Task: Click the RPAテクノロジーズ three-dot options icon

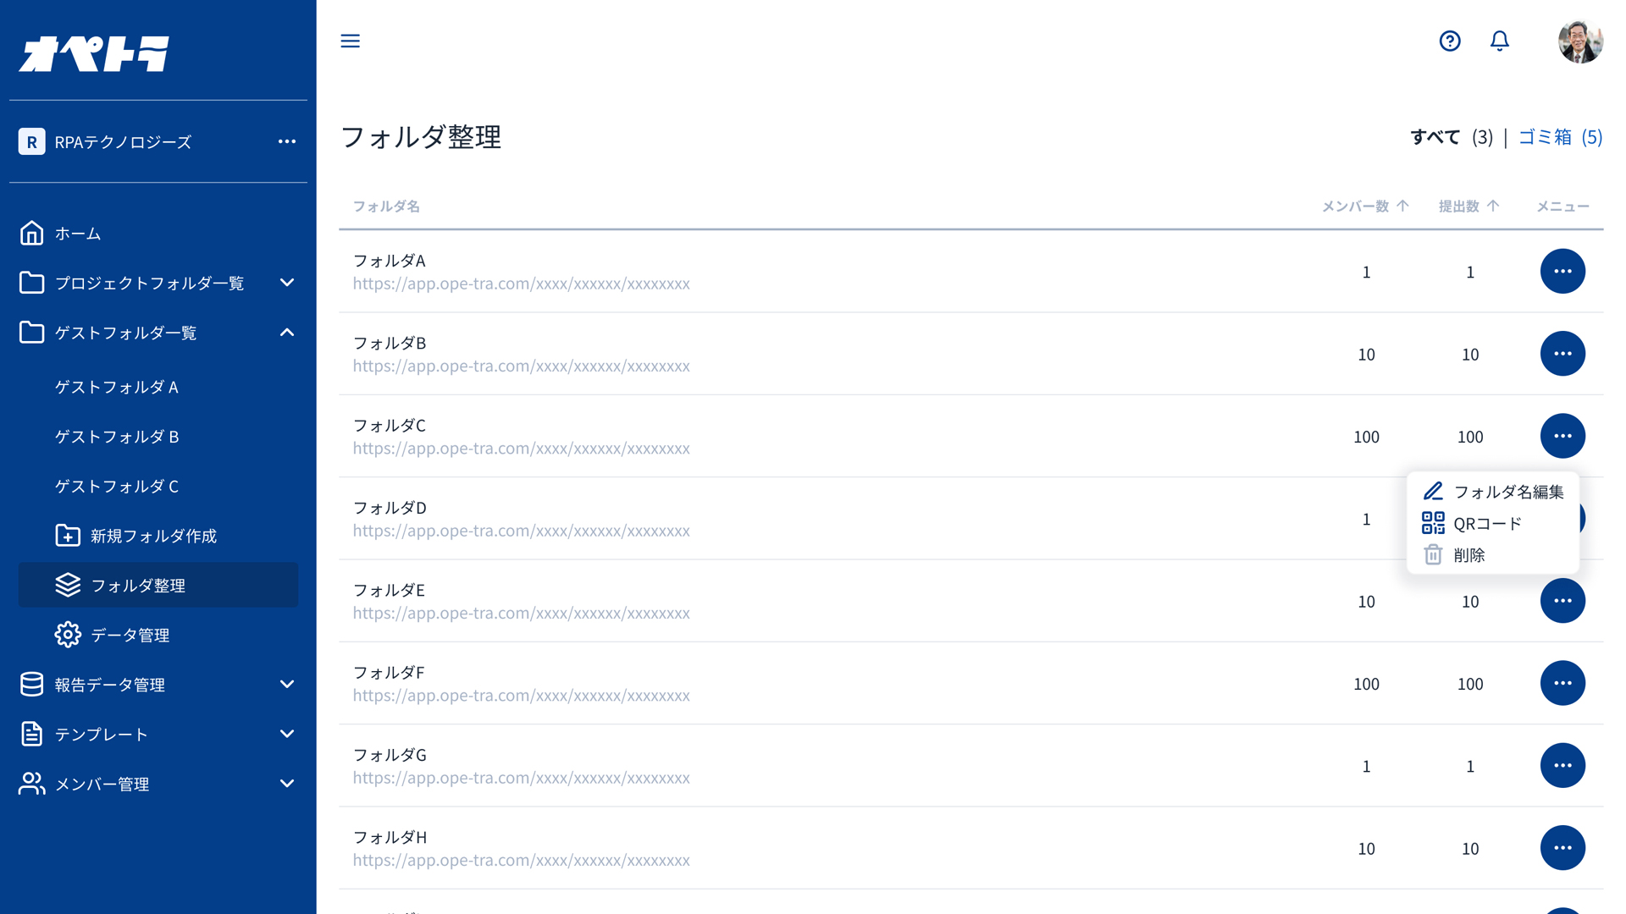Action: [287, 141]
